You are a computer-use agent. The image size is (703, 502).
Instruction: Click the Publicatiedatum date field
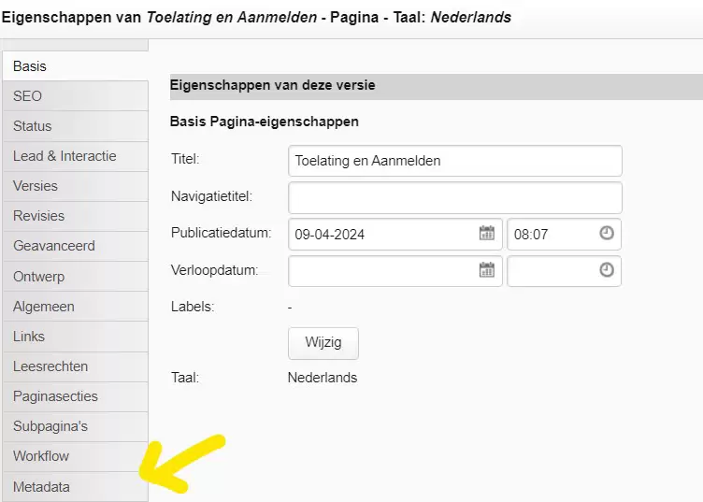tap(383, 234)
